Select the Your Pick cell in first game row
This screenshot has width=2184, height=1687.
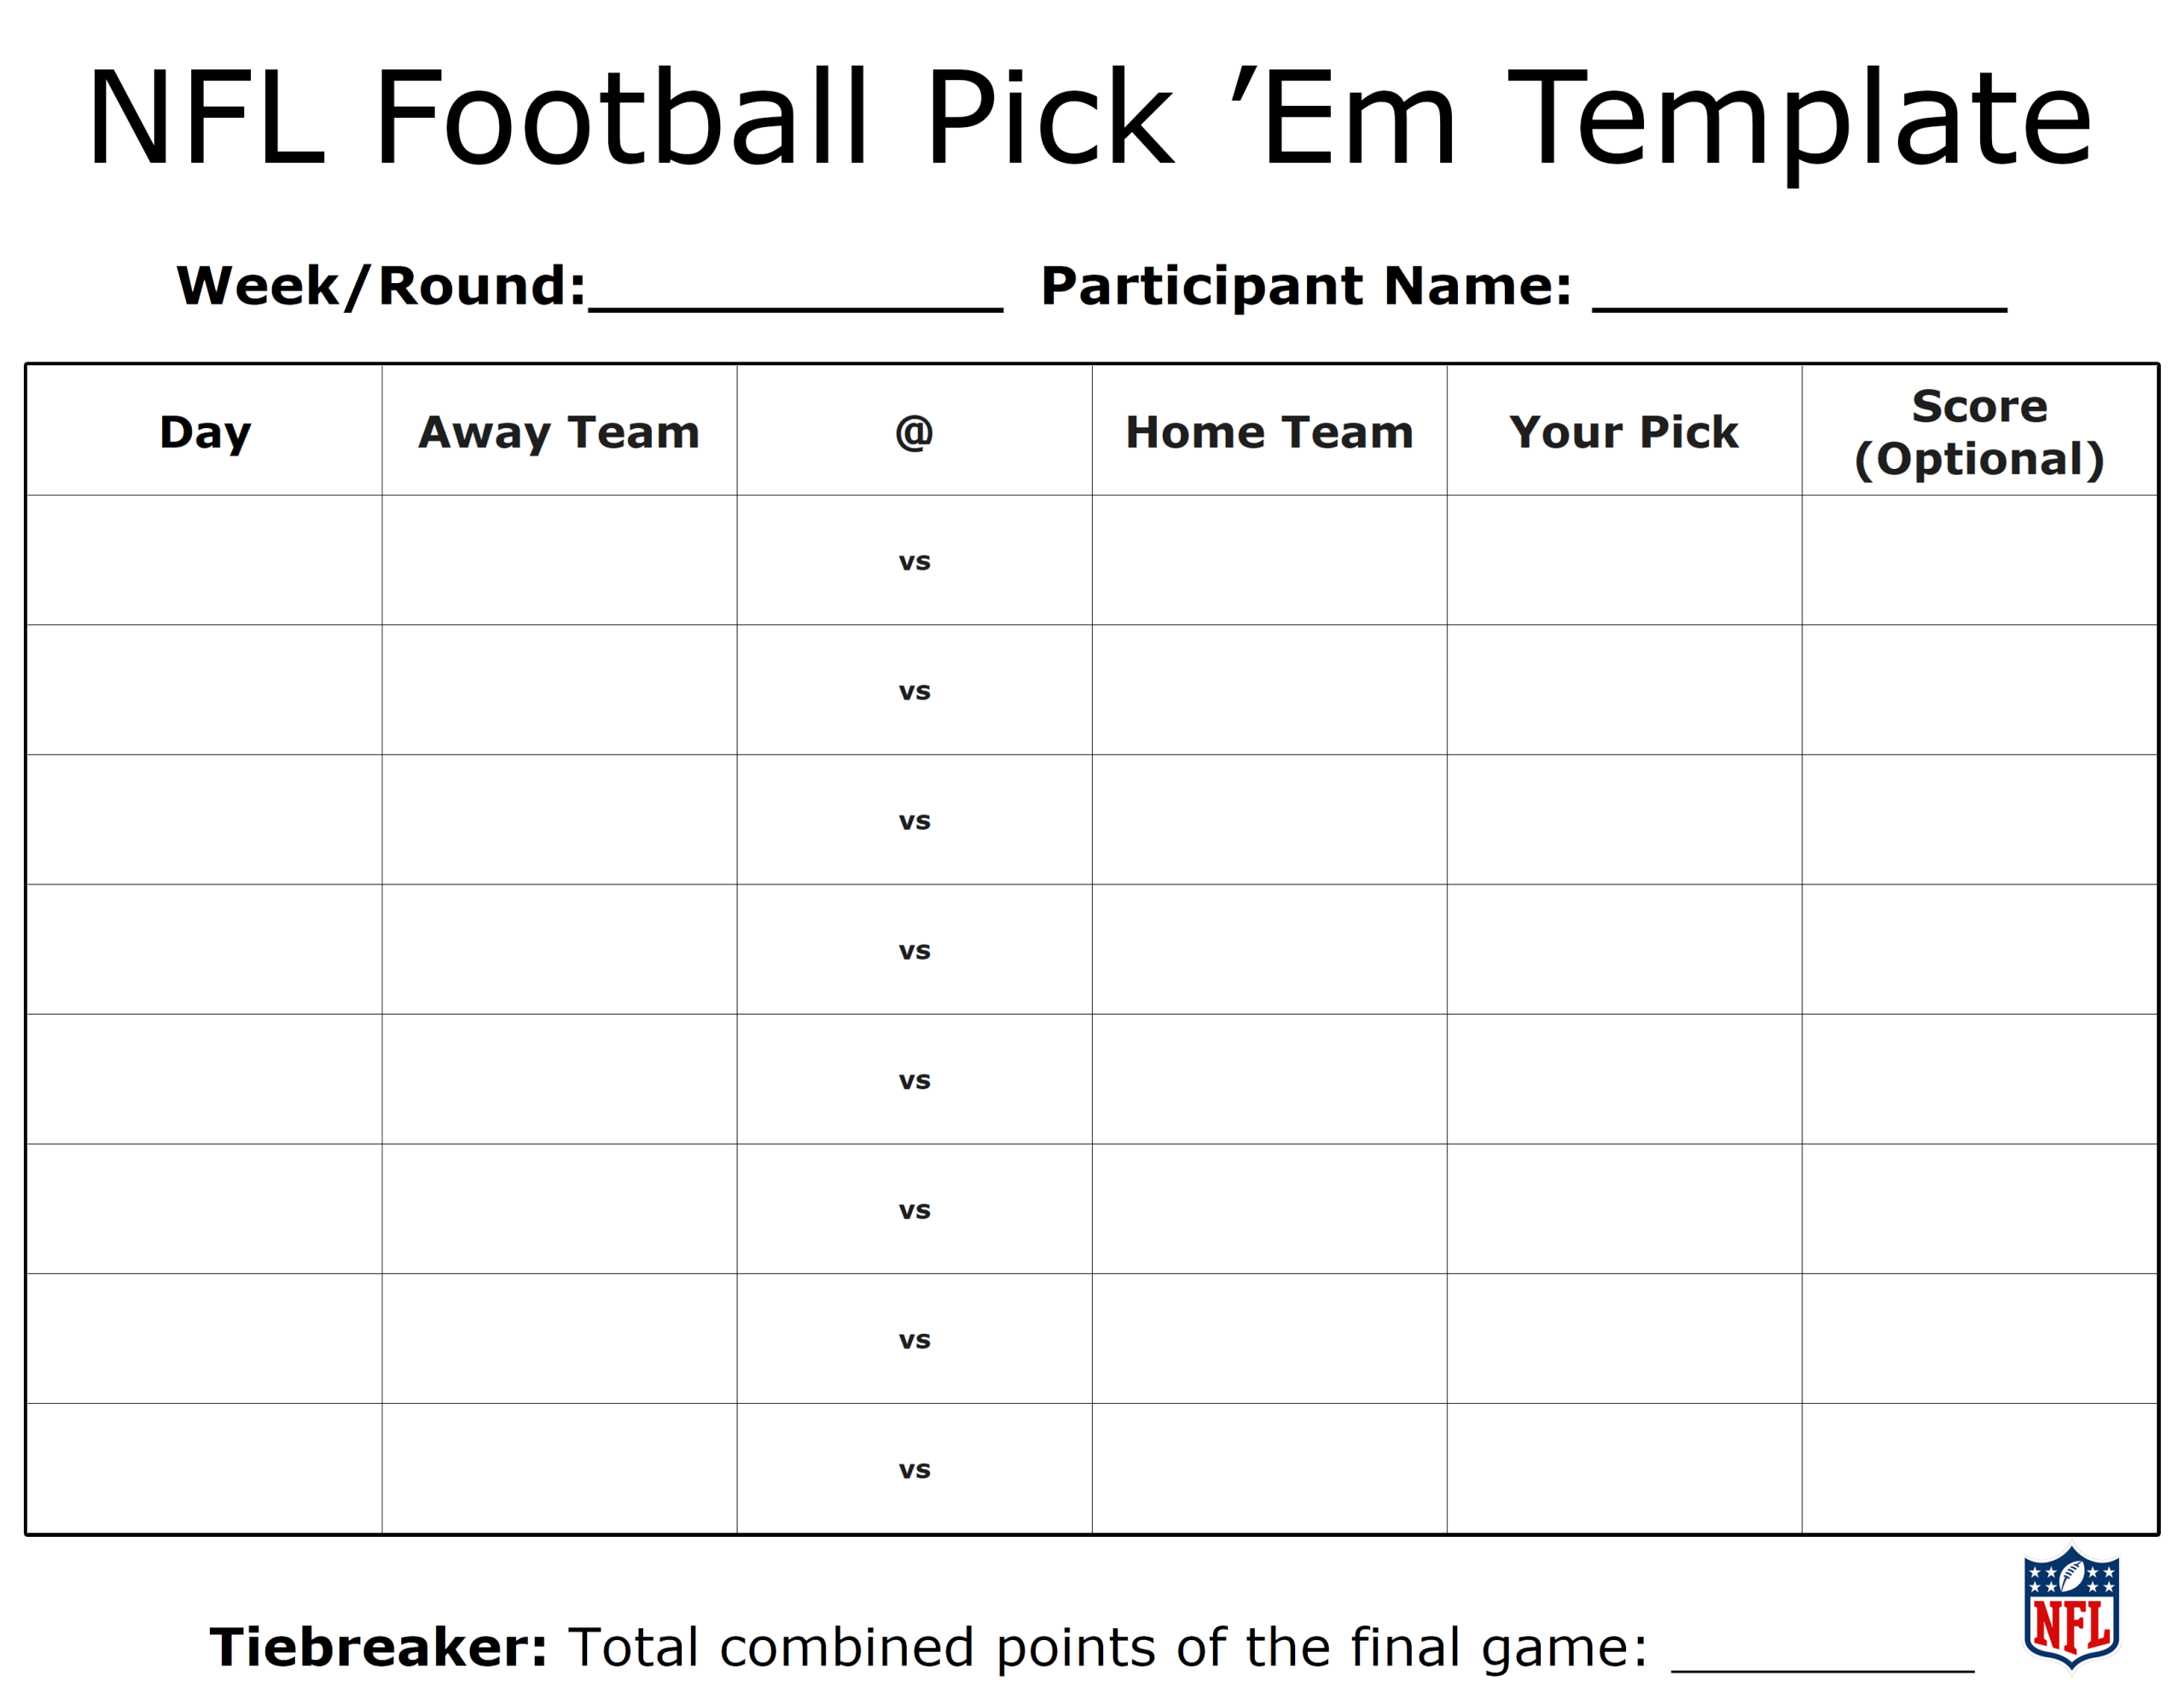coord(1624,561)
